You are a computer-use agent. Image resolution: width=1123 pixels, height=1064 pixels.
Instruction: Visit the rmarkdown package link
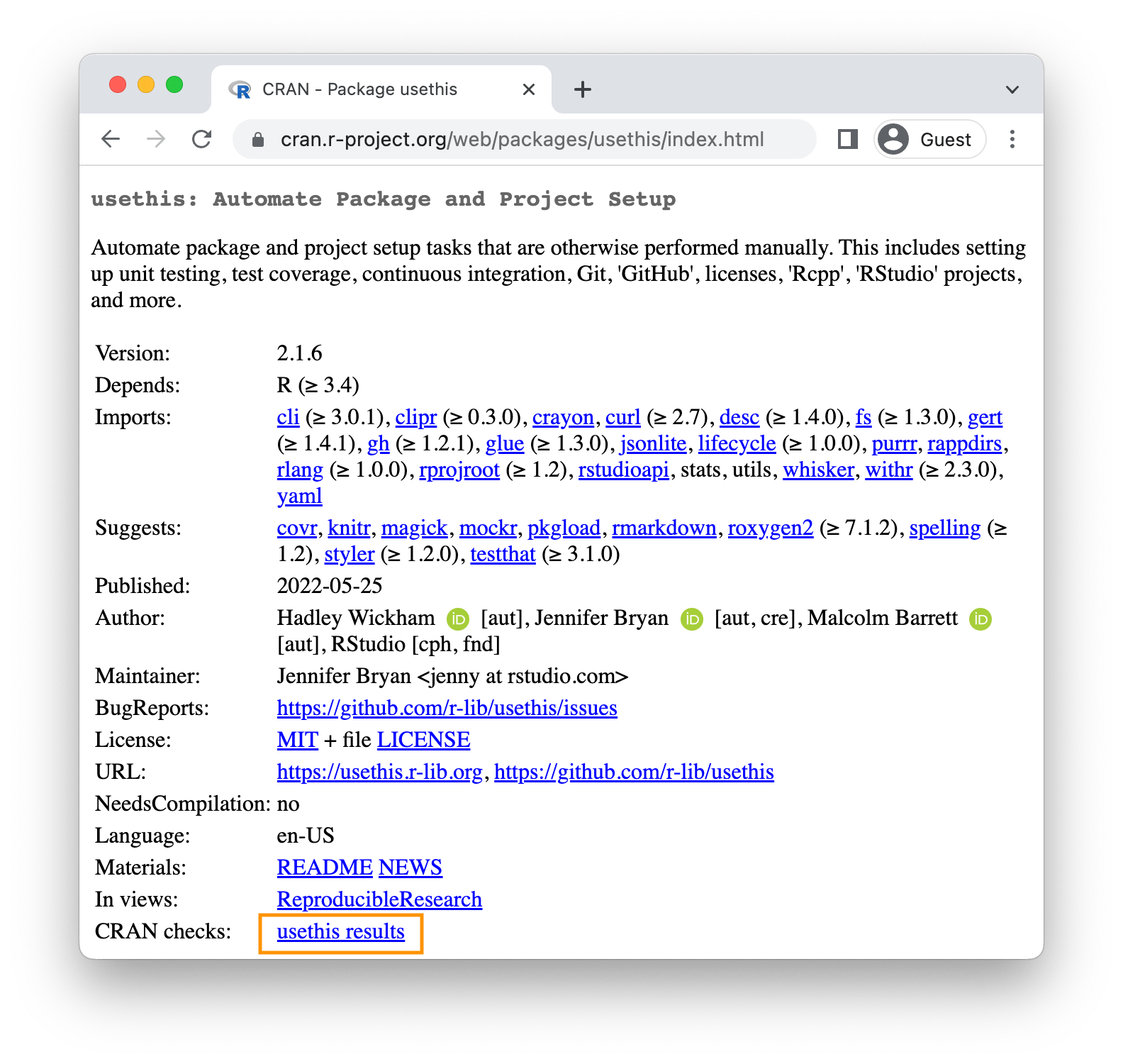[664, 528]
